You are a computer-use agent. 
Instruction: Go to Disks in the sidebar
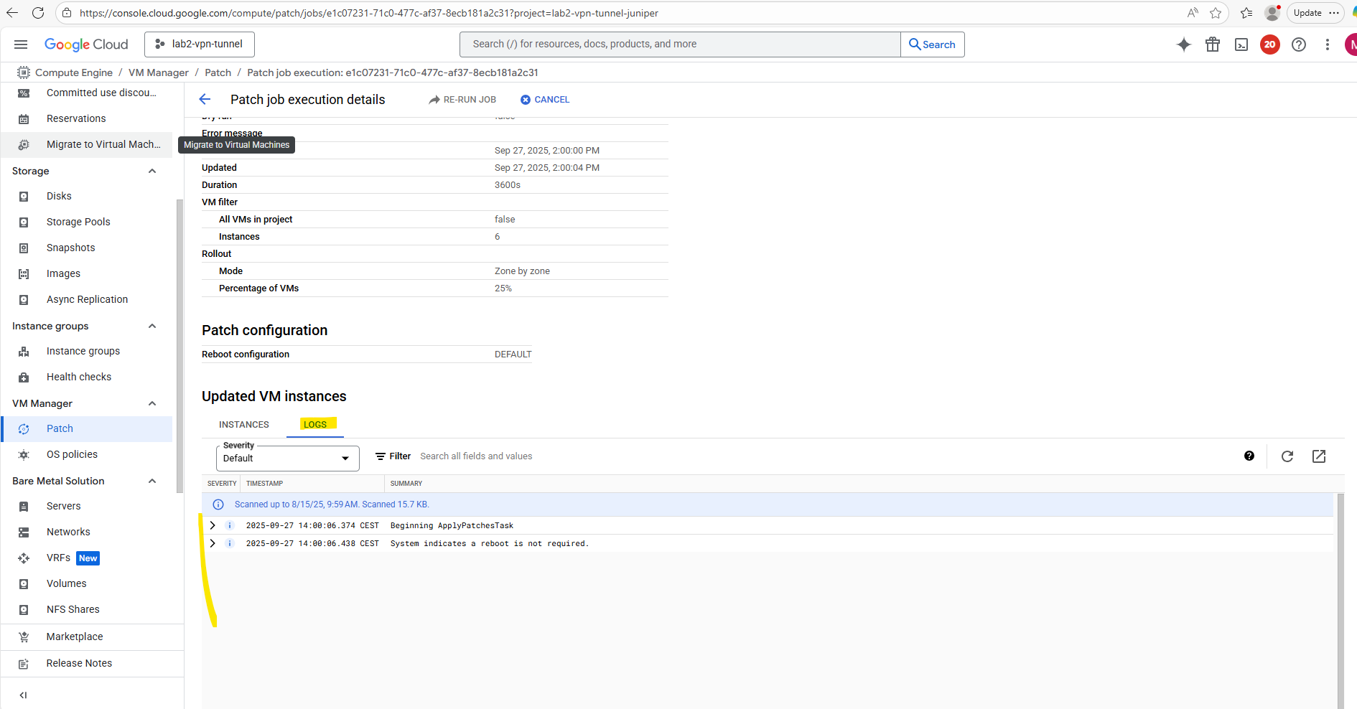pos(87,197)
